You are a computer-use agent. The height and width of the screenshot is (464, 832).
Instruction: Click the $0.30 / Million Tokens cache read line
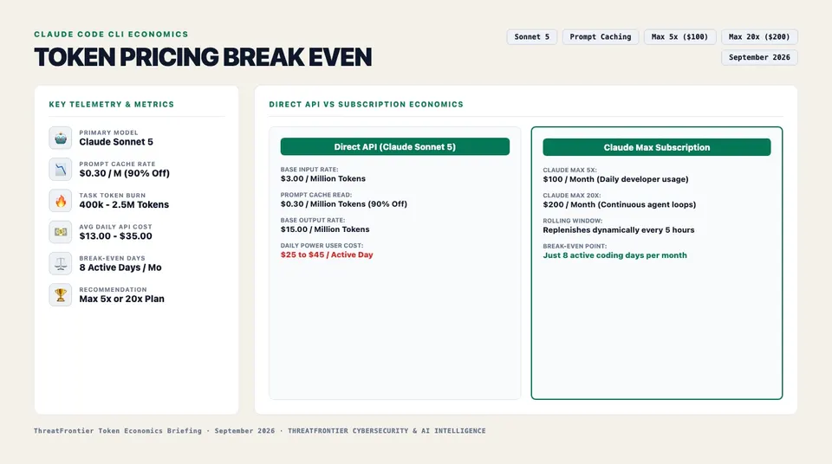(x=344, y=204)
